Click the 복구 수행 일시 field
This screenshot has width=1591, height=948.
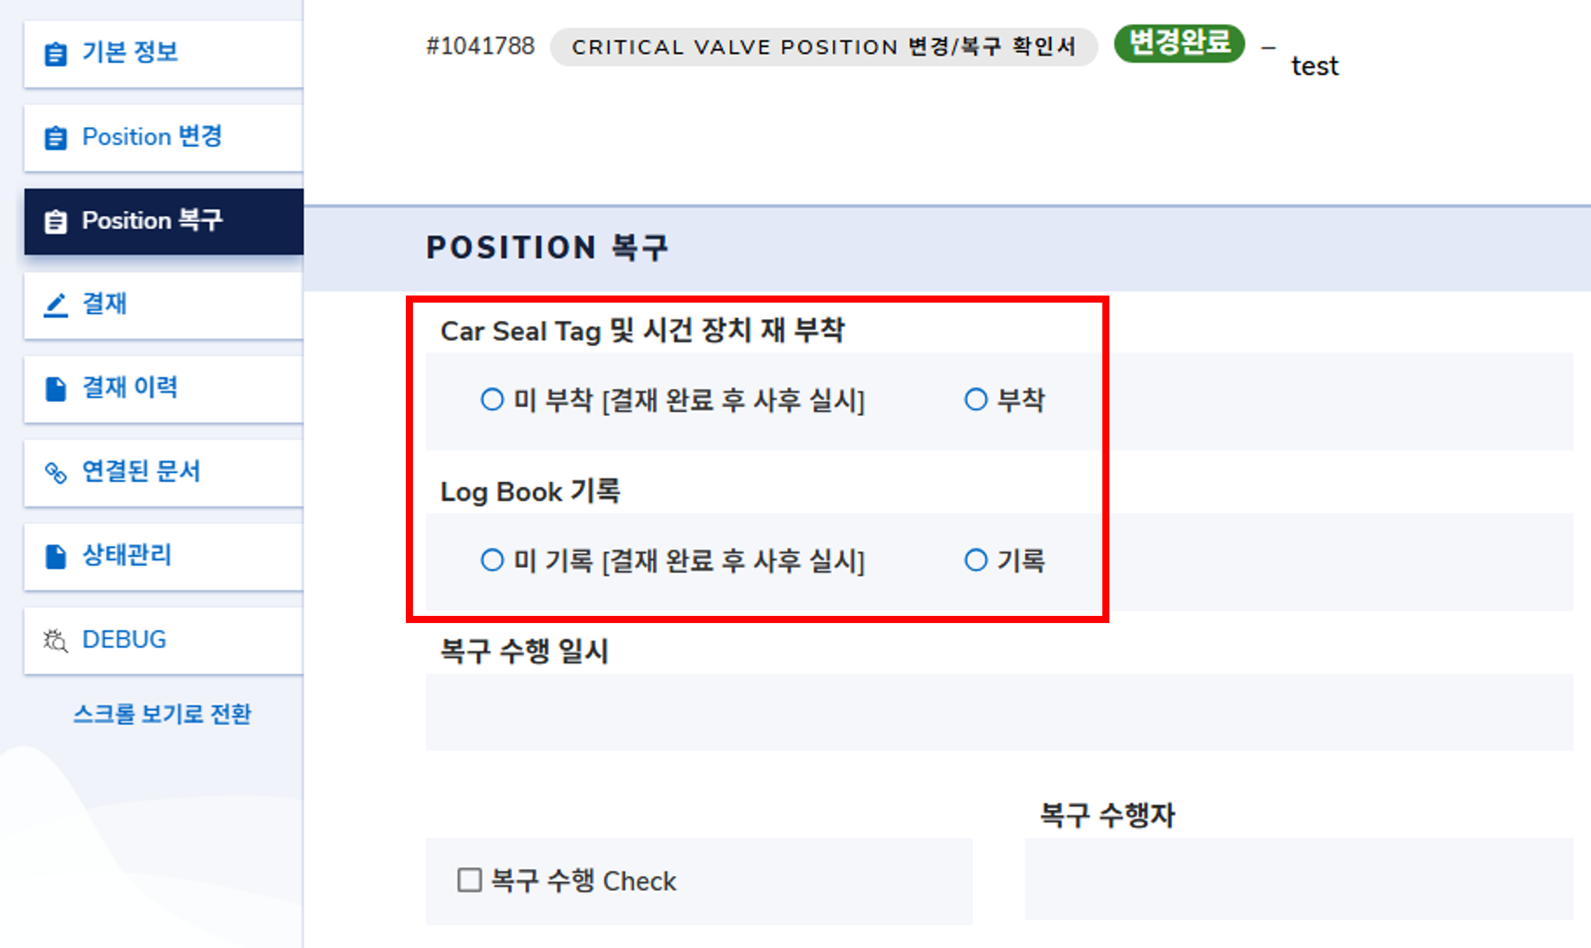tap(999, 712)
